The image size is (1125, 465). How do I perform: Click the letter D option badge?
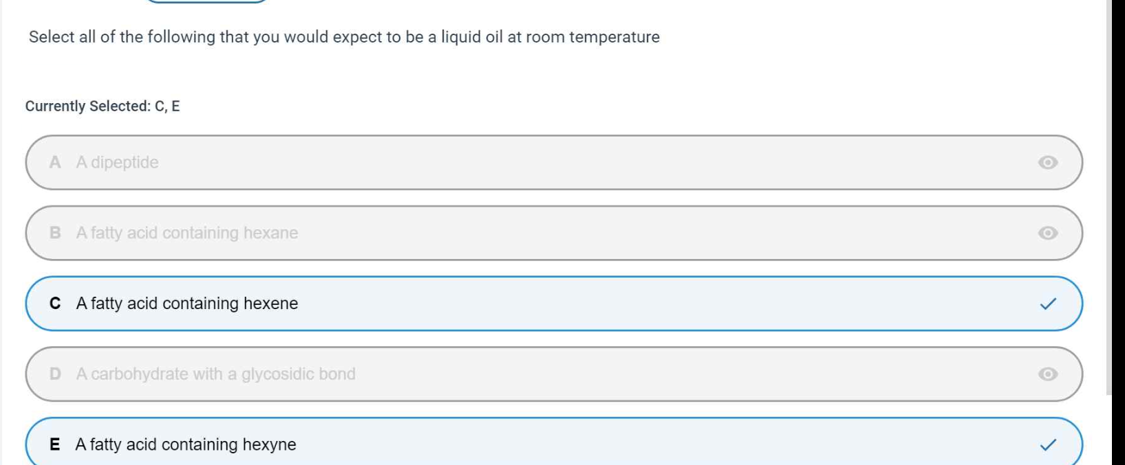tap(55, 374)
